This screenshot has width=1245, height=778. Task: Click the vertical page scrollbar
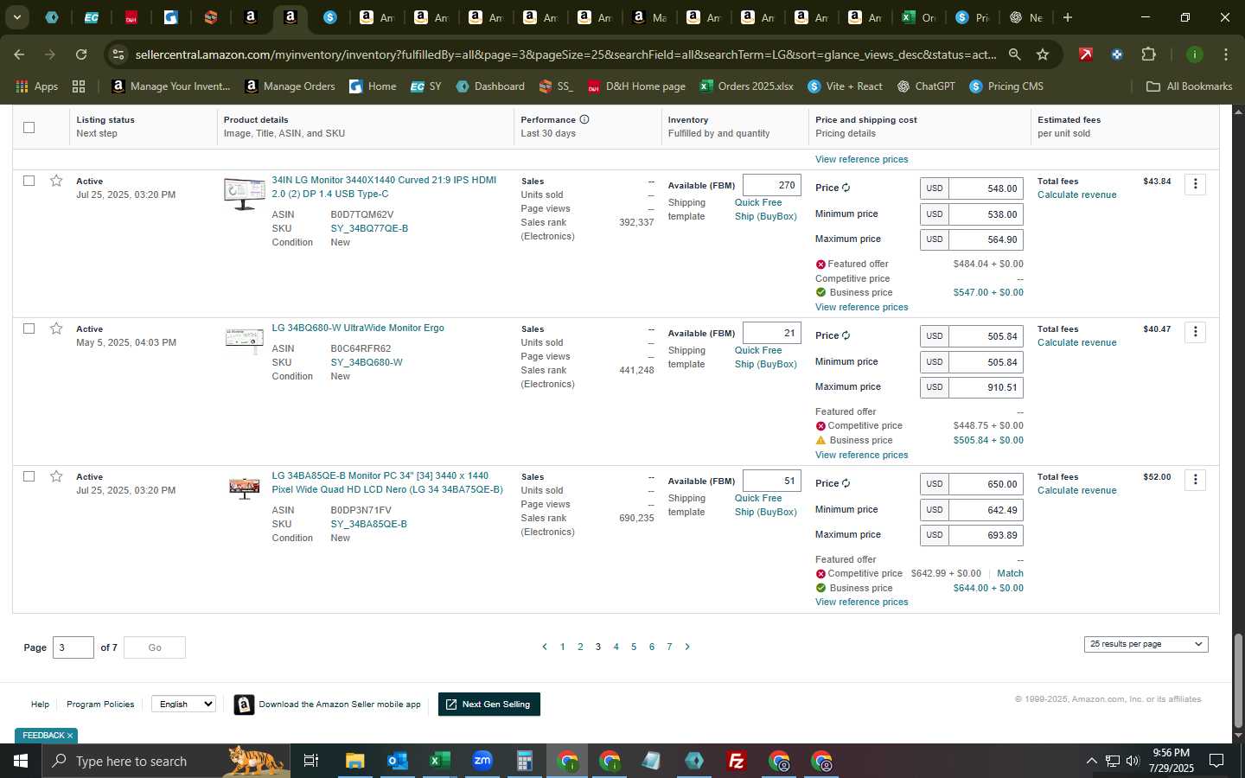tap(1238, 679)
